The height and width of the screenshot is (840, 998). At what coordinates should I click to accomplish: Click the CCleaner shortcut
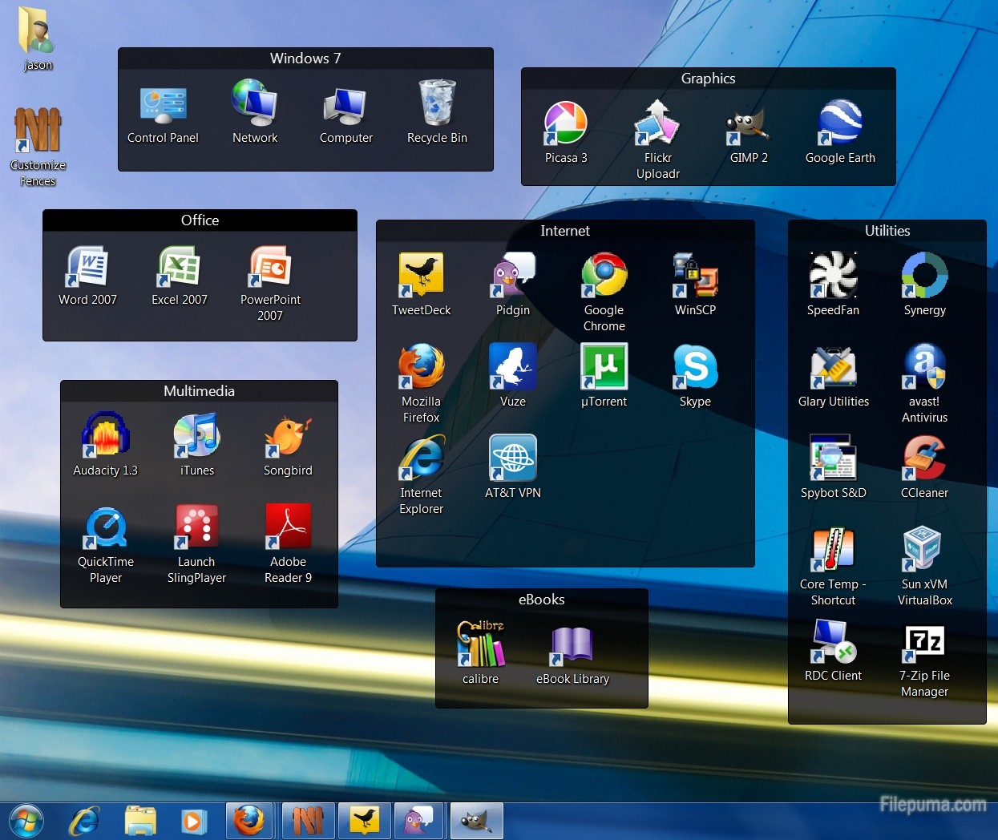[x=924, y=467]
